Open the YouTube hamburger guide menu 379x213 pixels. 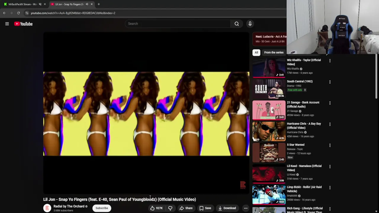tap(7, 24)
